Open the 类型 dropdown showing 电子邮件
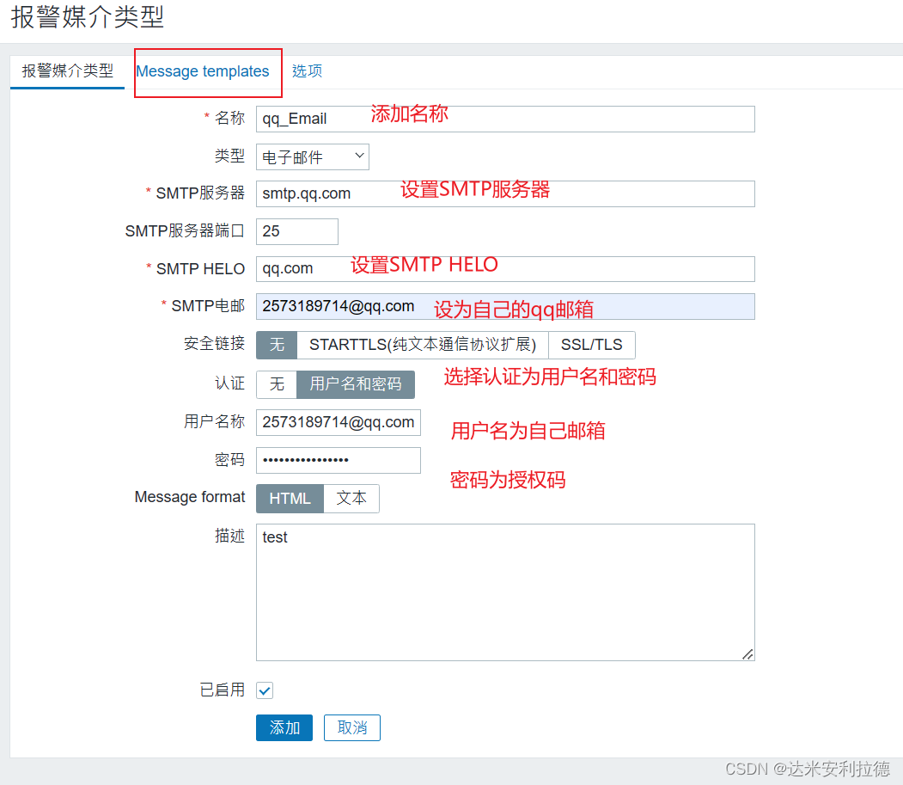903x785 pixels. pos(312,156)
